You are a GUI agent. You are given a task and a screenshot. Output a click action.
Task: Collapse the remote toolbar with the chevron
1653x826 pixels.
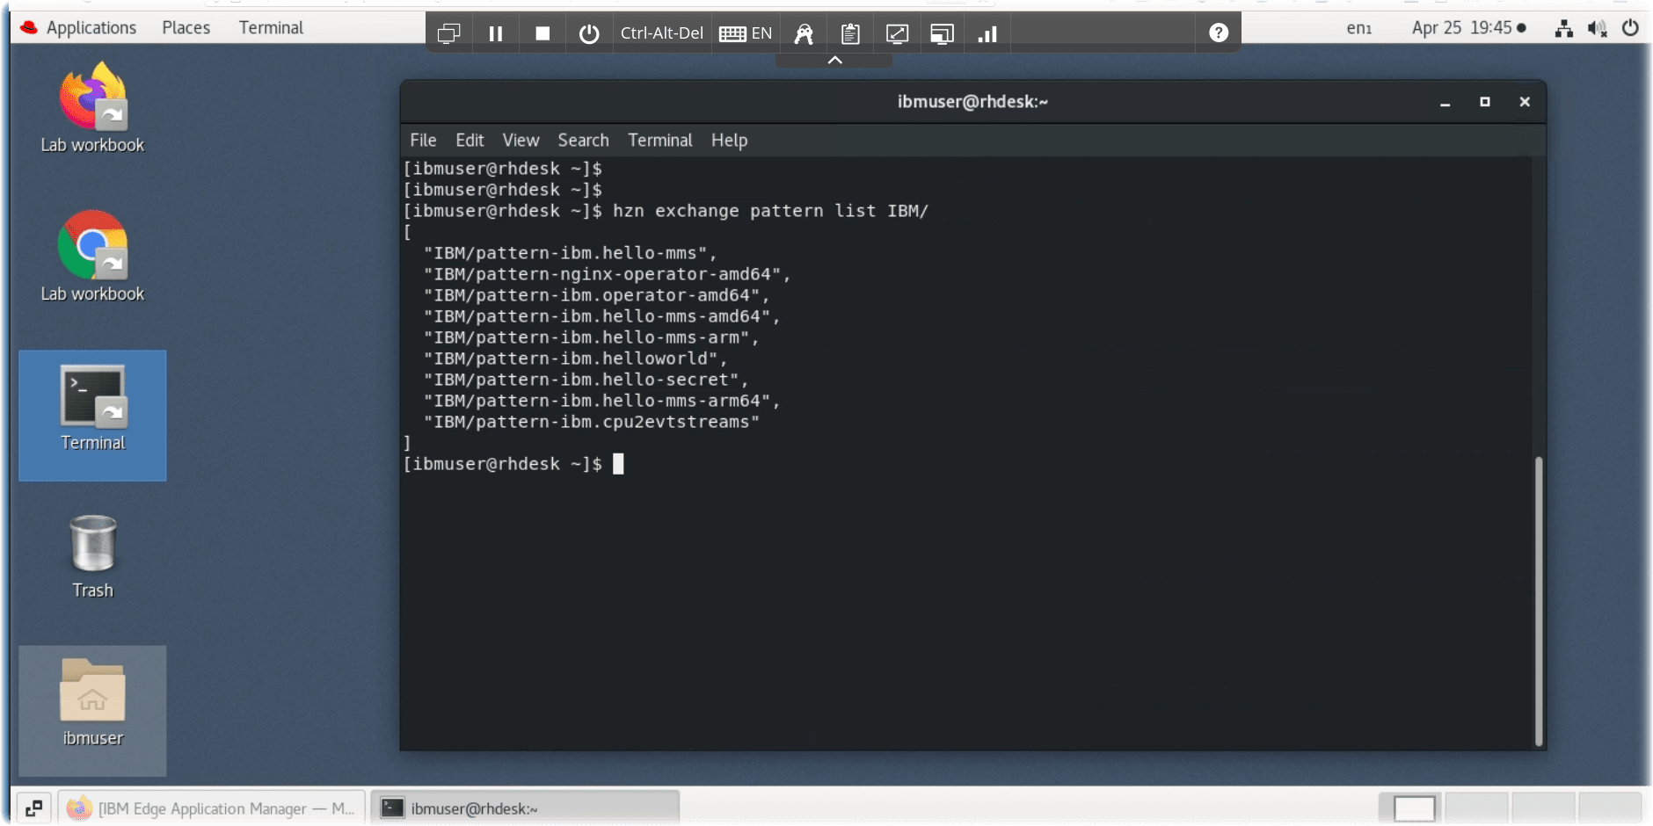pyautogui.click(x=835, y=60)
